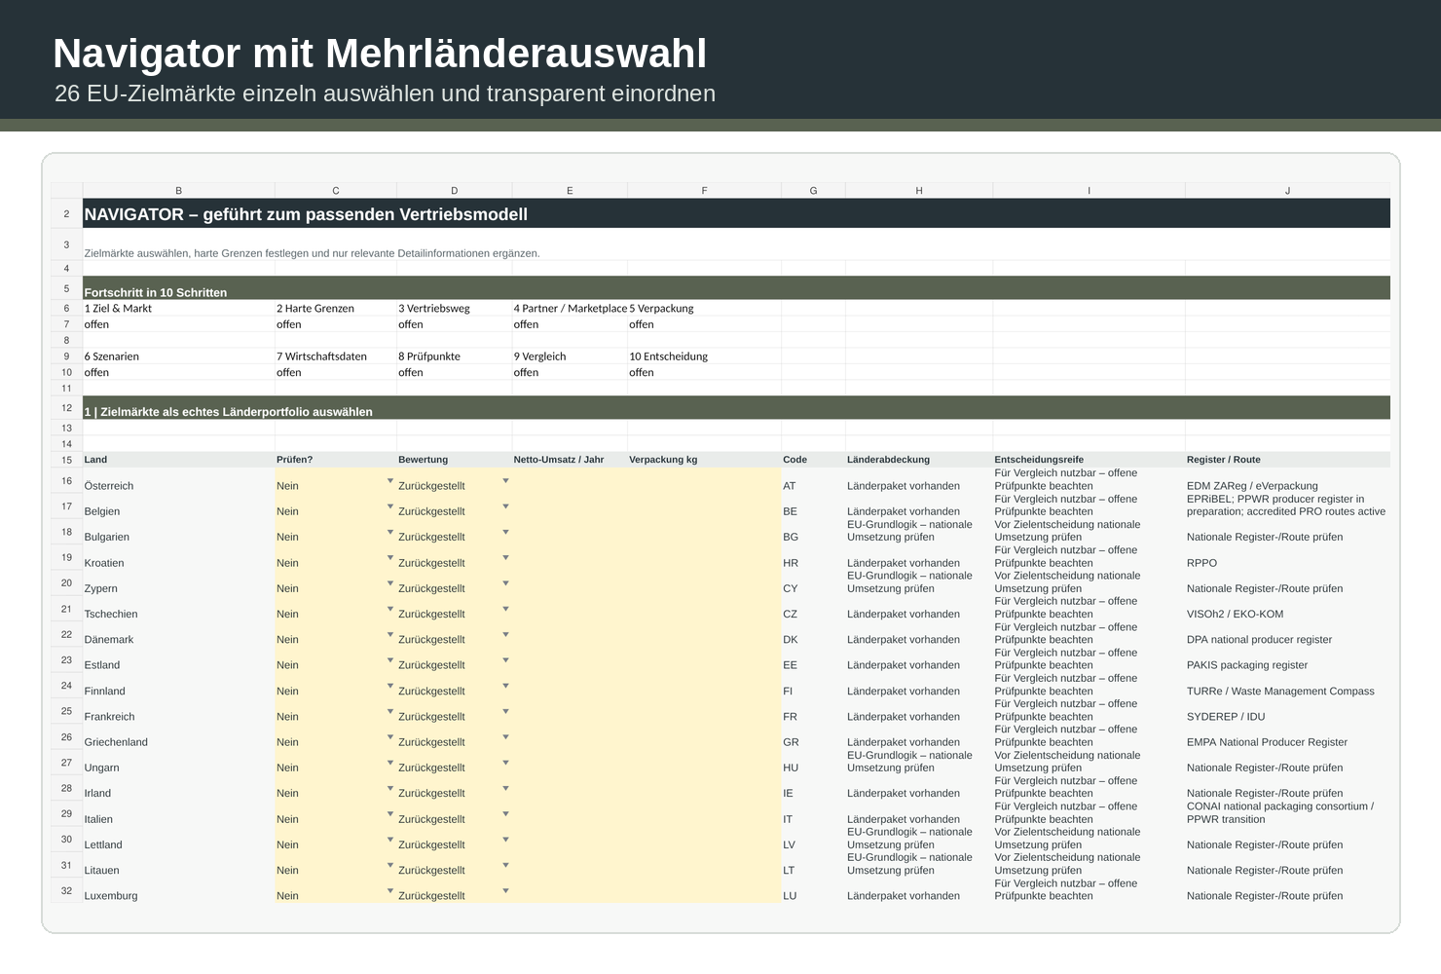Click 'PAKIS packaging register' cell
Viewport: 1441px width, 974px height.
point(1287,659)
